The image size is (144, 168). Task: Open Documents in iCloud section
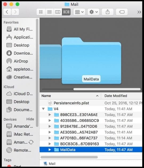click(19, 110)
